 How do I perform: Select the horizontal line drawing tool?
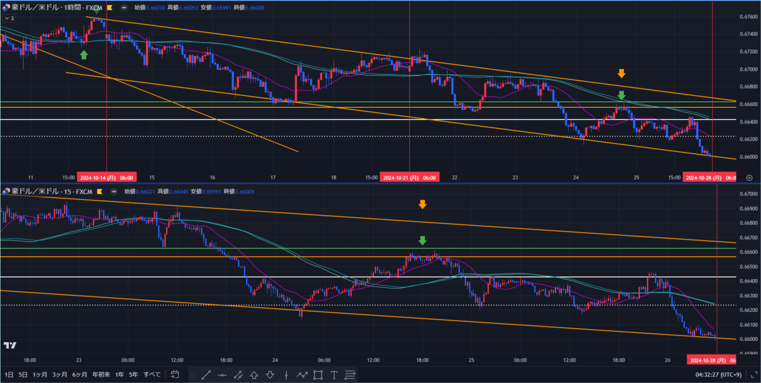223,375
